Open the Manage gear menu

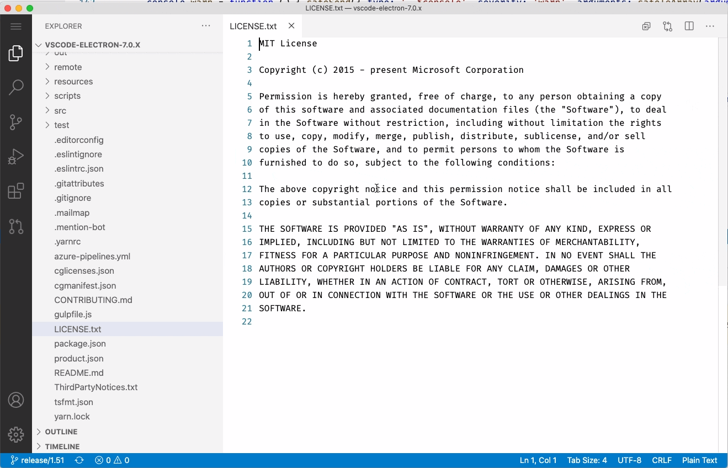(x=16, y=434)
